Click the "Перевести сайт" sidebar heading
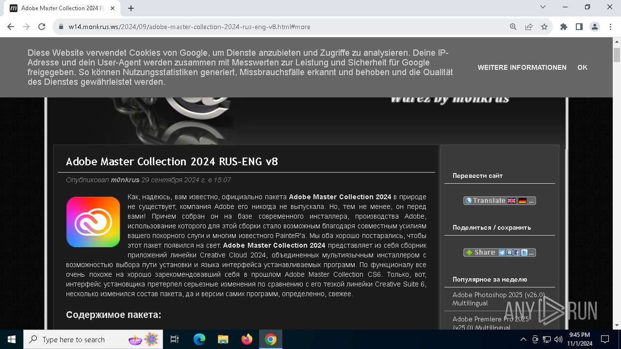The width and height of the screenshot is (621, 349). tap(477, 175)
